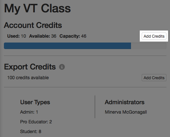Click Add Credits for Account Credits
This screenshot has height=137, width=170.
click(x=154, y=36)
